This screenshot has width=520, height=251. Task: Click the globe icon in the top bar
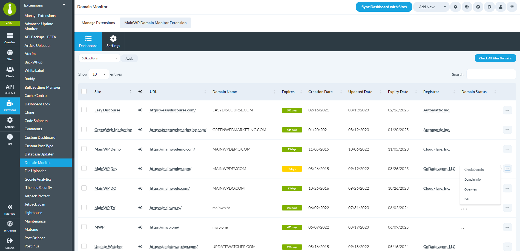(467, 7)
